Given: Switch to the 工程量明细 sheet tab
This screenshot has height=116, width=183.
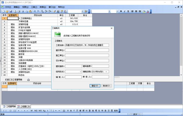Looking at the screenshot, I should pyautogui.click(x=9, y=107).
